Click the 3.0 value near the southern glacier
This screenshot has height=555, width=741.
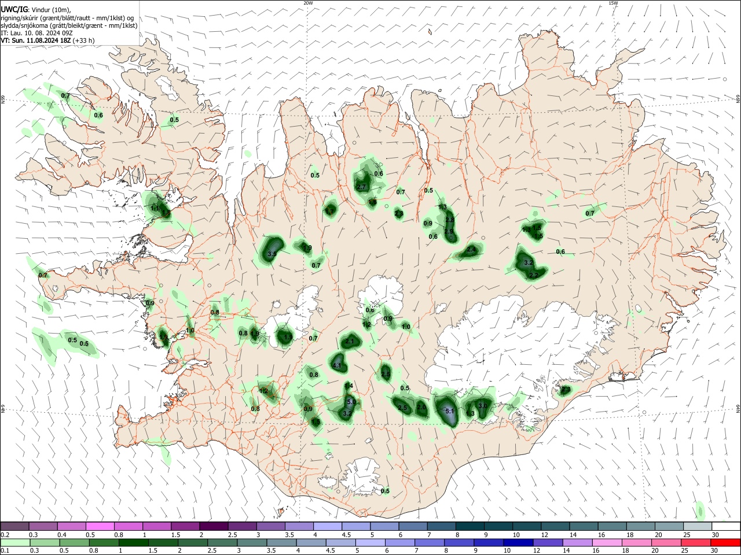[483, 406]
